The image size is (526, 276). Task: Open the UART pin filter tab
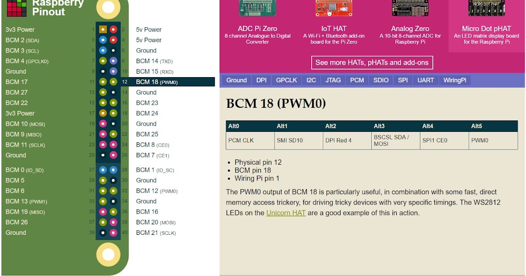[x=426, y=80]
